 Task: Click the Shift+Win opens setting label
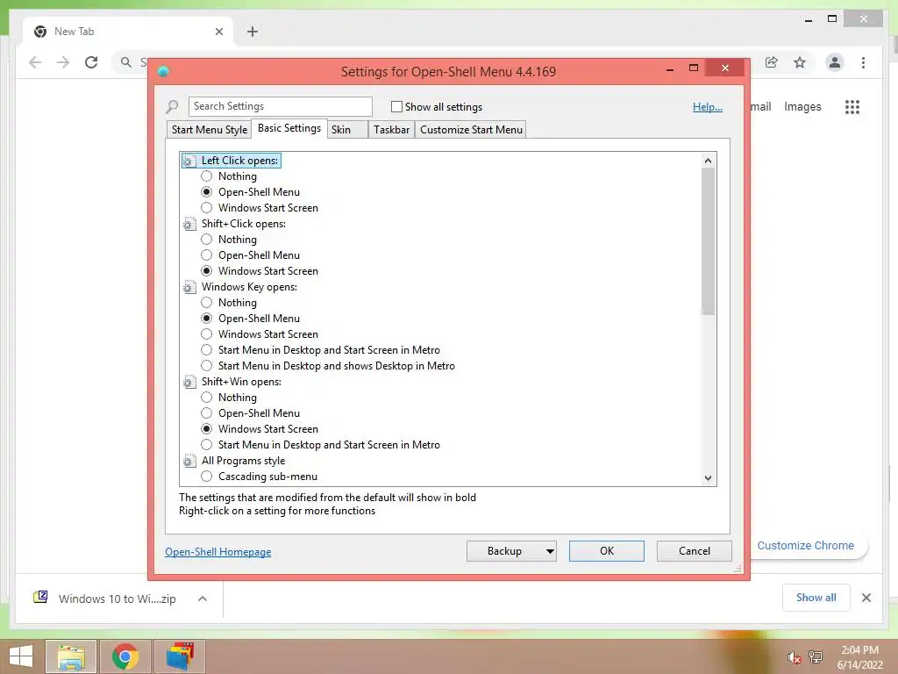tap(241, 382)
